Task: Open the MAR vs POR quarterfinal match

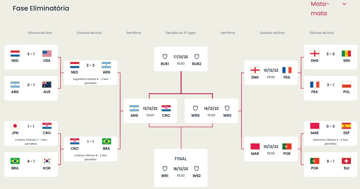Action: coord(271,149)
